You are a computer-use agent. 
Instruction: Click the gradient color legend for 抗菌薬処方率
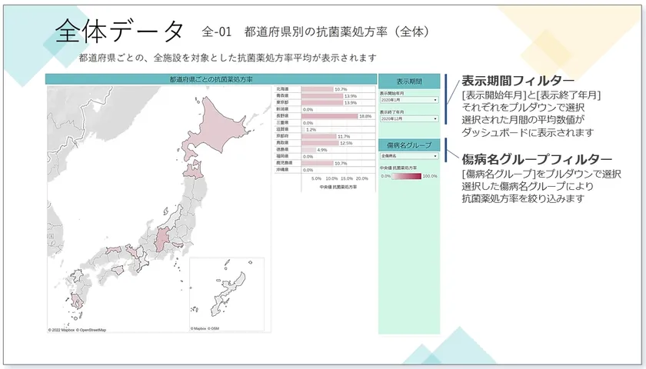[407, 176]
